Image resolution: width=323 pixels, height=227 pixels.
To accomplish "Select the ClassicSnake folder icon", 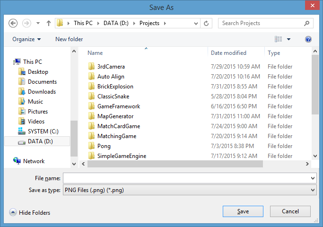I will coord(91,96).
